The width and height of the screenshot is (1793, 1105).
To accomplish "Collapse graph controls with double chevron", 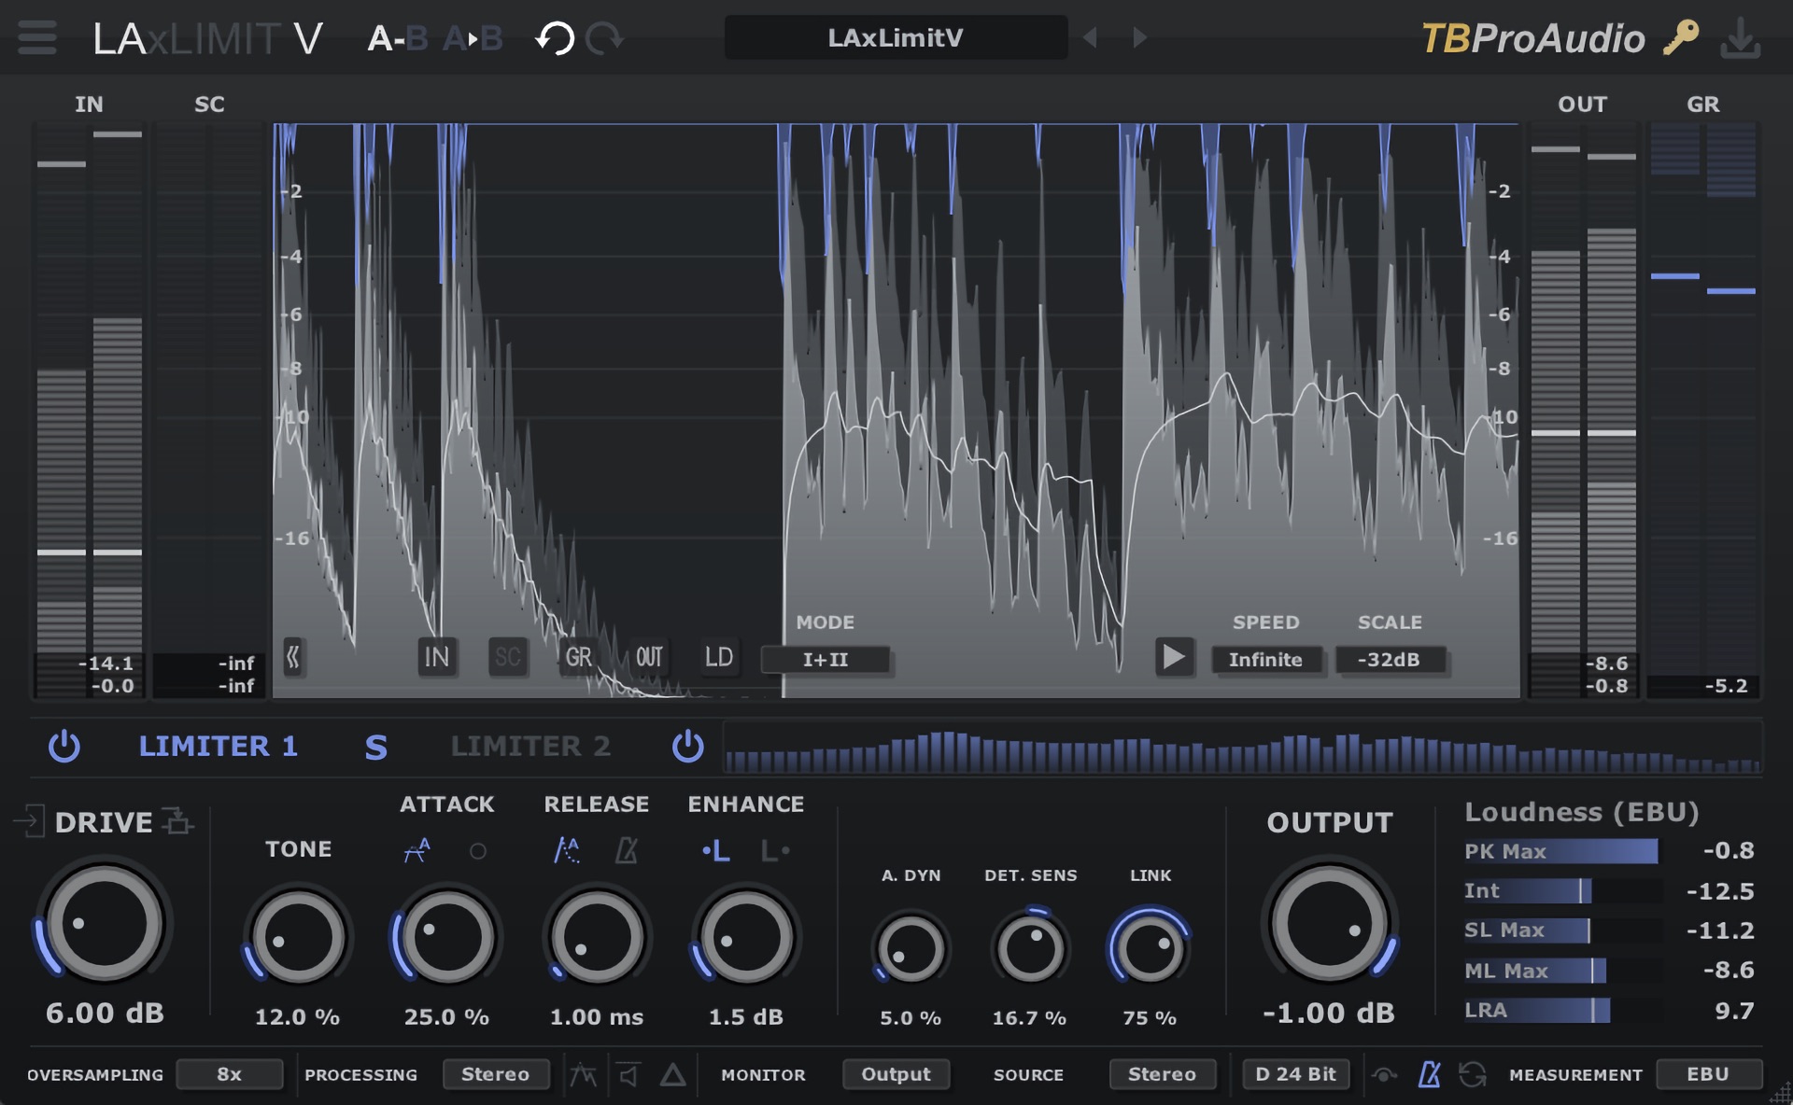I will [x=293, y=657].
